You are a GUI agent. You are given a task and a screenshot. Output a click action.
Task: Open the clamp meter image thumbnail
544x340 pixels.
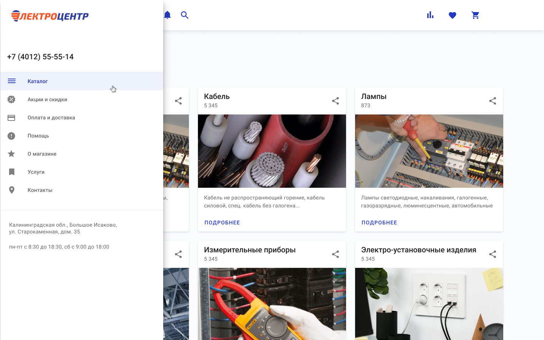coord(272,304)
